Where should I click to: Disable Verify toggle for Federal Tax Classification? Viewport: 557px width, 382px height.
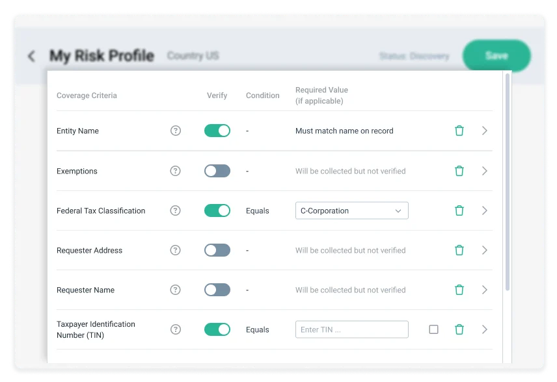point(217,210)
